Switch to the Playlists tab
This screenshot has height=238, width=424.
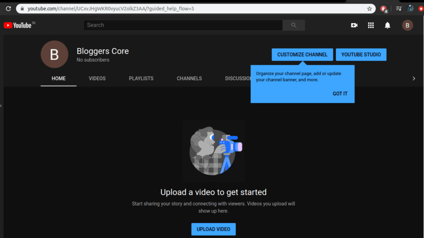click(x=141, y=79)
